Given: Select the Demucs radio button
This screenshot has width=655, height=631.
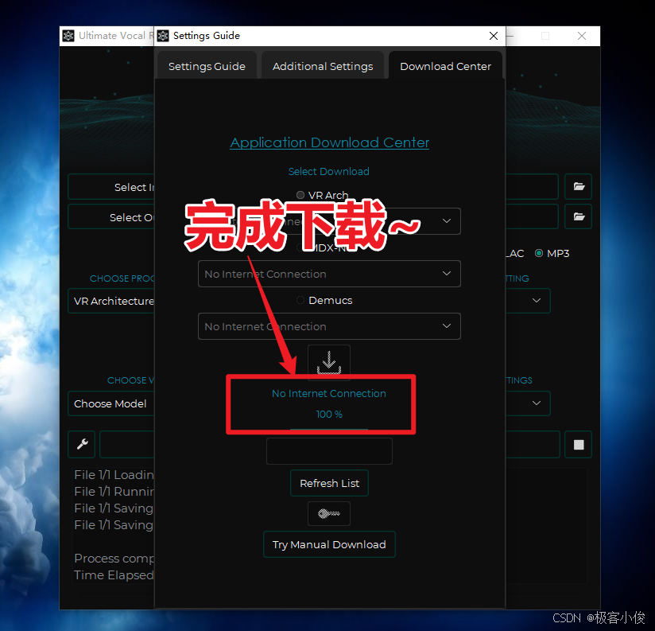Looking at the screenshot, I should (x=300, y=300).
